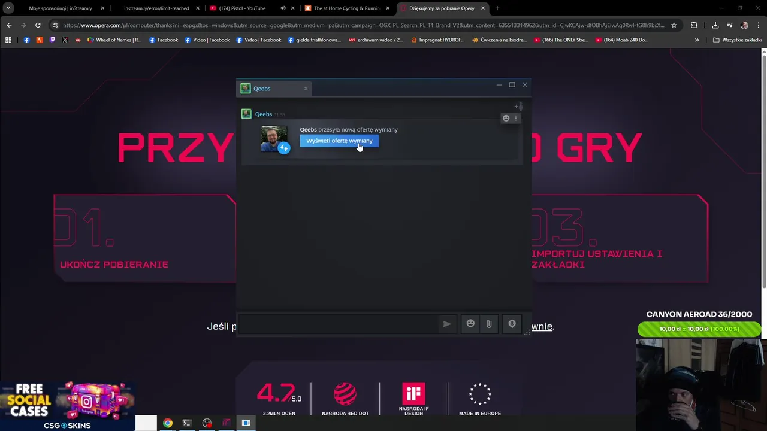Reload the Opera download page
767x431 pixels.
pos(38,25)
